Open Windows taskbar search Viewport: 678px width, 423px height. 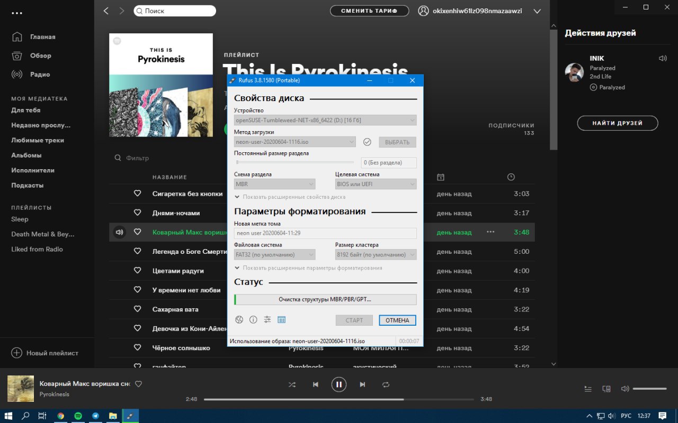pos(25,416)
